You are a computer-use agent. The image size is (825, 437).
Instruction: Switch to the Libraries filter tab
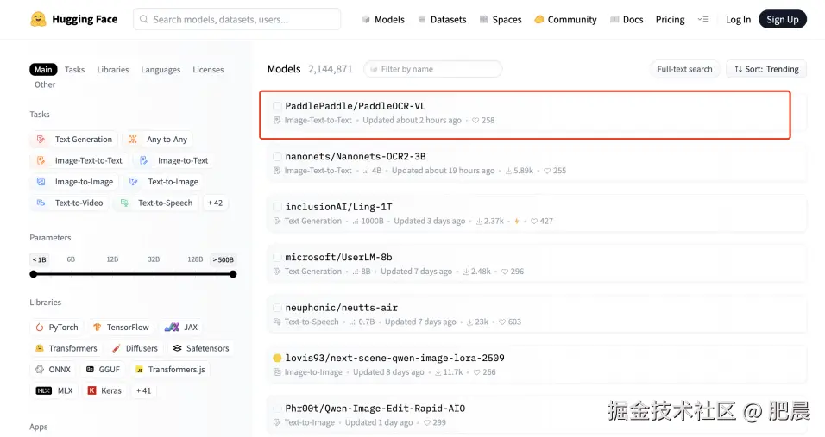point(112,69)
